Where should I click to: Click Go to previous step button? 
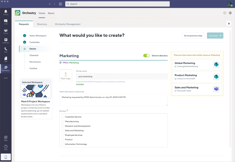point(193,36)
